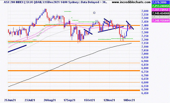The height and width of the screenshot is (103, 170).
Task: Select the blue 7,378.3999 value label
Action: click(x=161, y=2)
